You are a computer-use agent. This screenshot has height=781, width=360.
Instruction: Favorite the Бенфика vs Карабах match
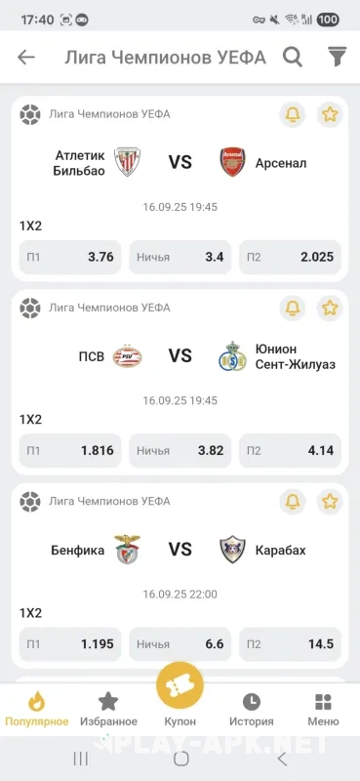coord(330,501)
